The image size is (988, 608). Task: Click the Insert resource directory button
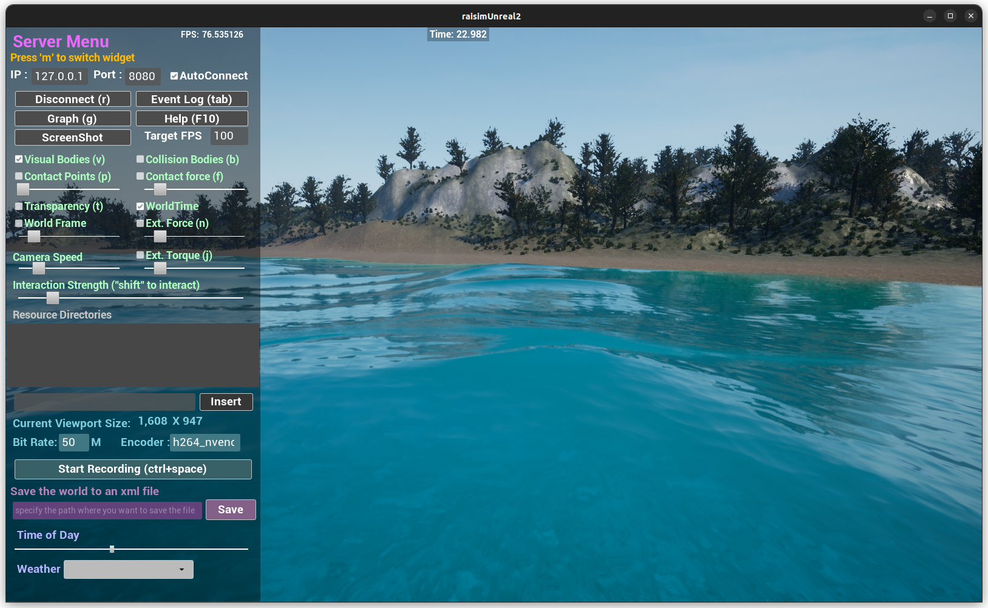(x=226, y=402)
